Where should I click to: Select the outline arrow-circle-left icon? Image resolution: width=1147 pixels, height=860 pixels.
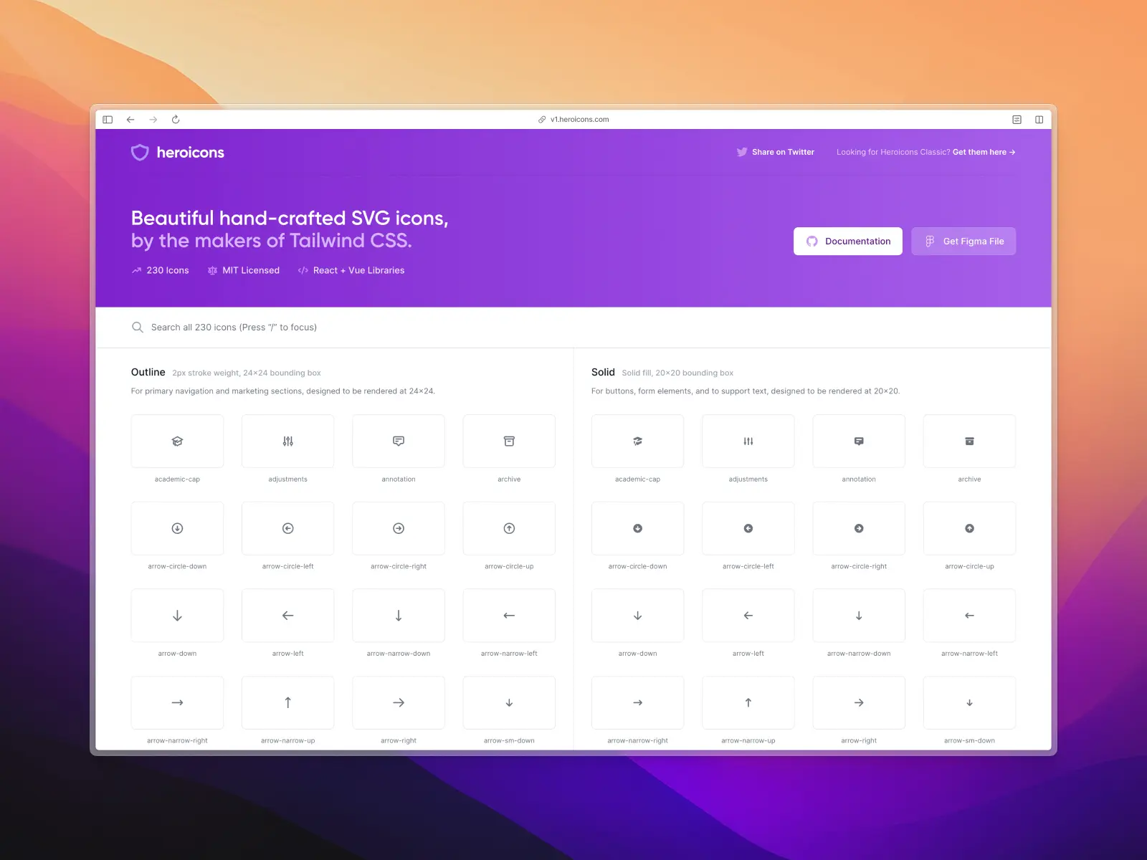(x=287, y=528)
